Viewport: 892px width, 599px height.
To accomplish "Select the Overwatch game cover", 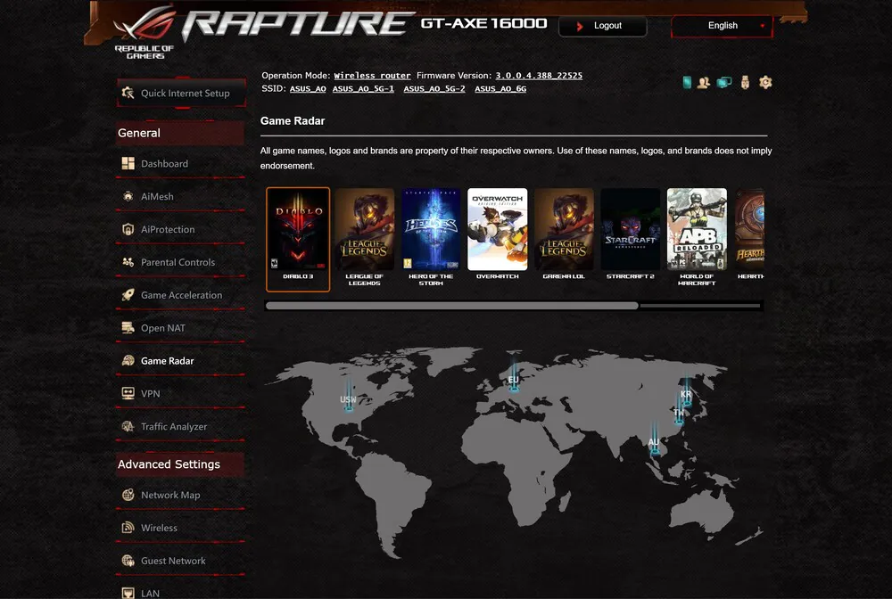I will 498,230.
